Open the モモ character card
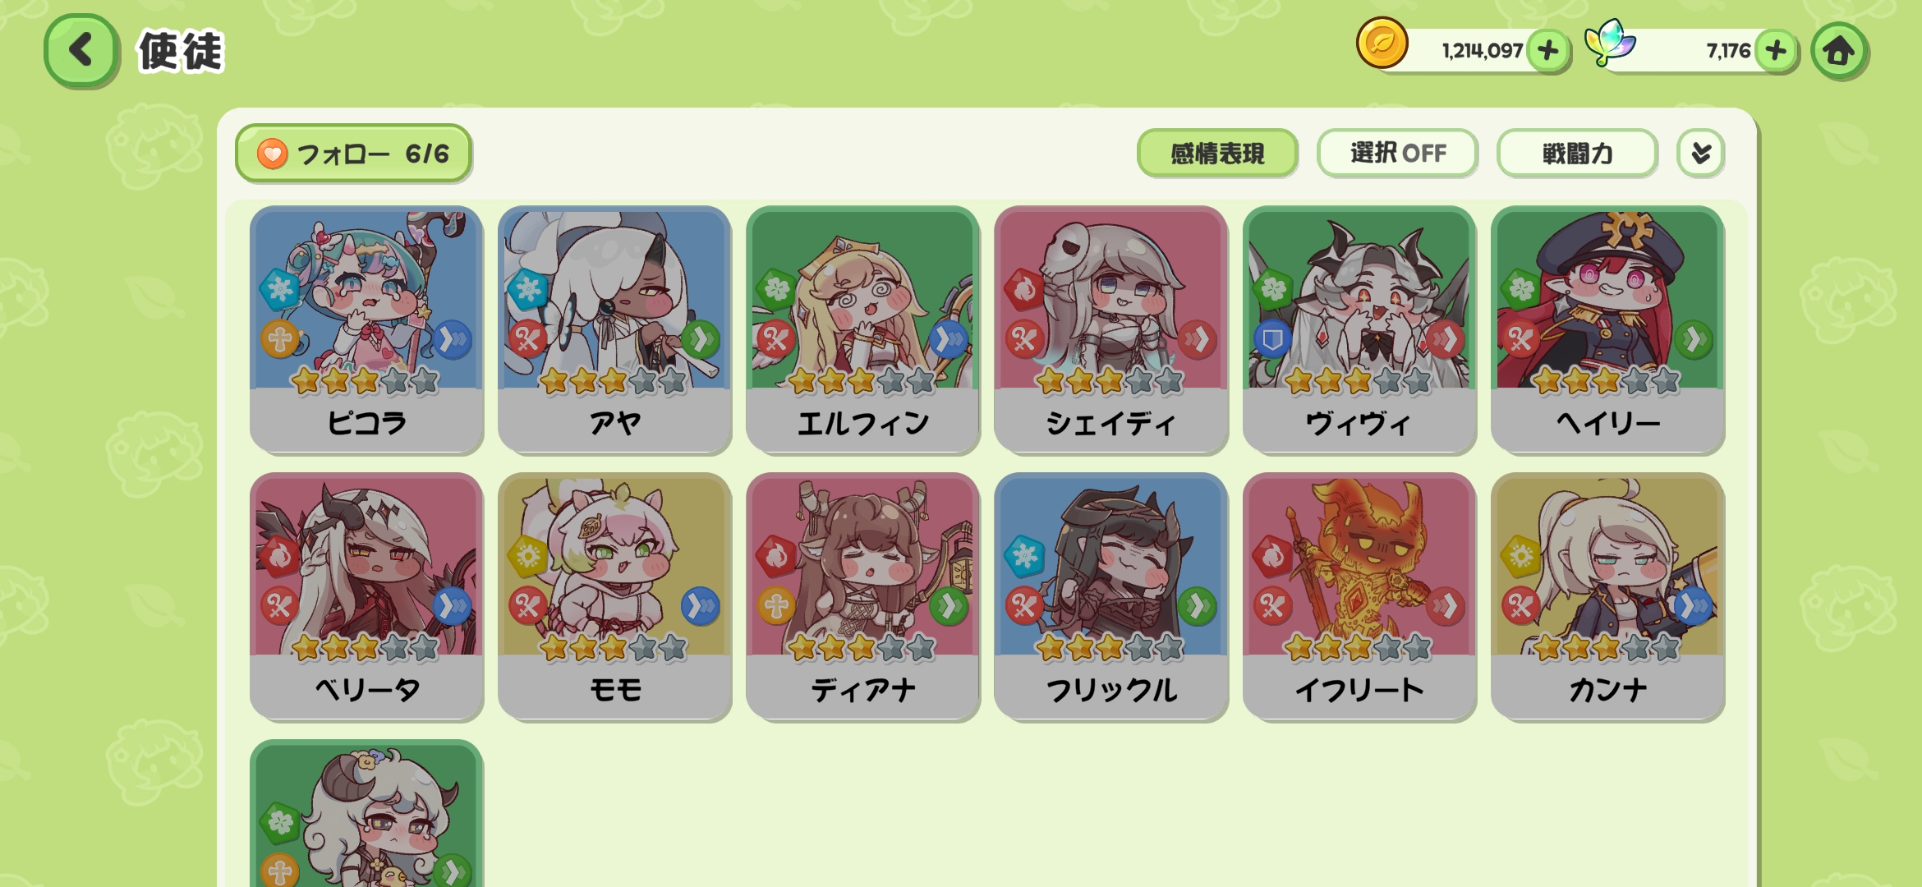 click(614, 596)
